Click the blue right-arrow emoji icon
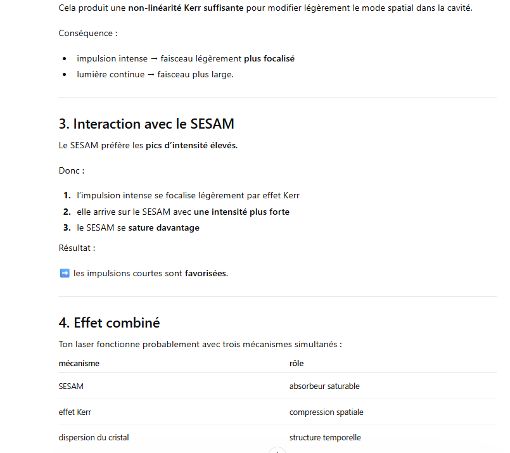 [x=64, y=273]
